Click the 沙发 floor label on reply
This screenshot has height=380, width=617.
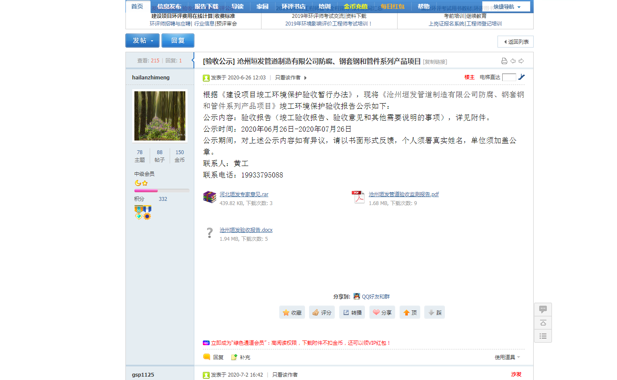(x=516, y=374)
